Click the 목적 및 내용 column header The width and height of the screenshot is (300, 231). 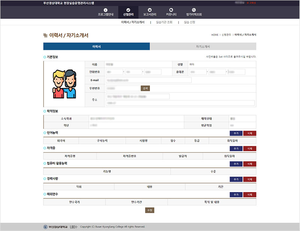(212, 202)
